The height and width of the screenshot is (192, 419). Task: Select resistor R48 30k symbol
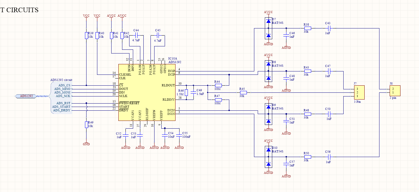[307, 114]
